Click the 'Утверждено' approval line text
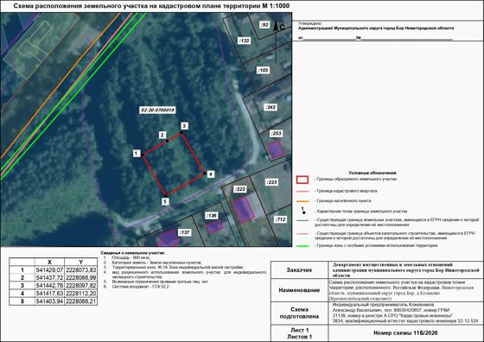 point(310,23)
